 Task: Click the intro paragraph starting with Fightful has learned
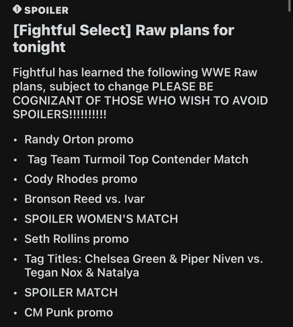pos(140,94)
